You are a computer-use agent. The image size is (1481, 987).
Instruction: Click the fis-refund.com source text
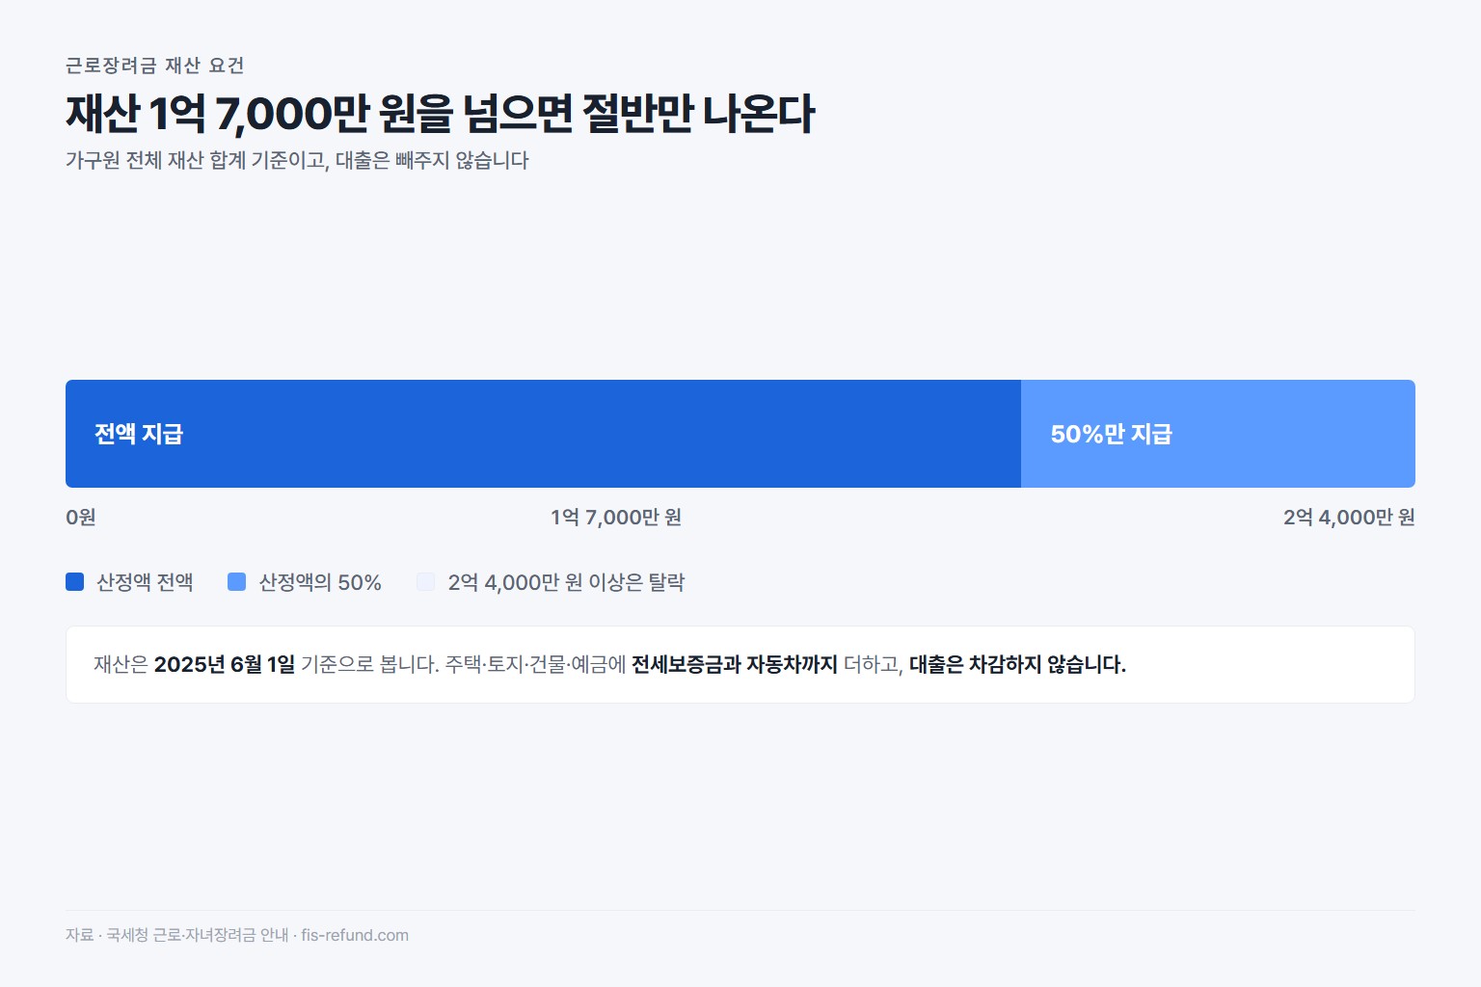(x=355, y=935)
